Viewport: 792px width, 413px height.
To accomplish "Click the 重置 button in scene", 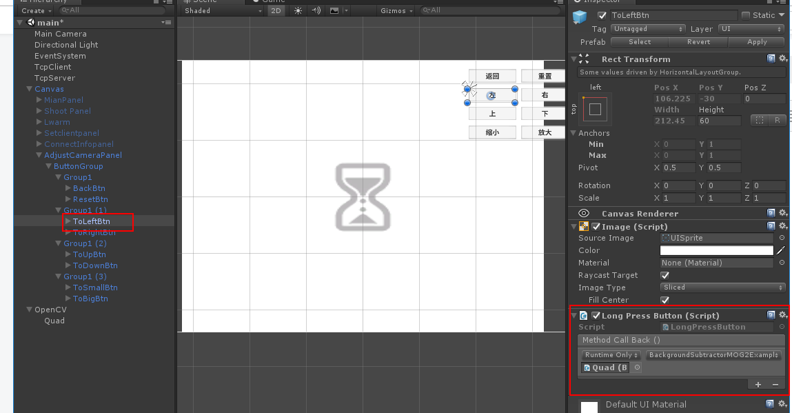I will point(543,77).
